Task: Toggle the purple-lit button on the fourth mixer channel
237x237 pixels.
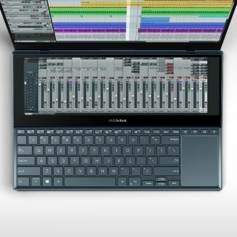Action: (71, 83)
